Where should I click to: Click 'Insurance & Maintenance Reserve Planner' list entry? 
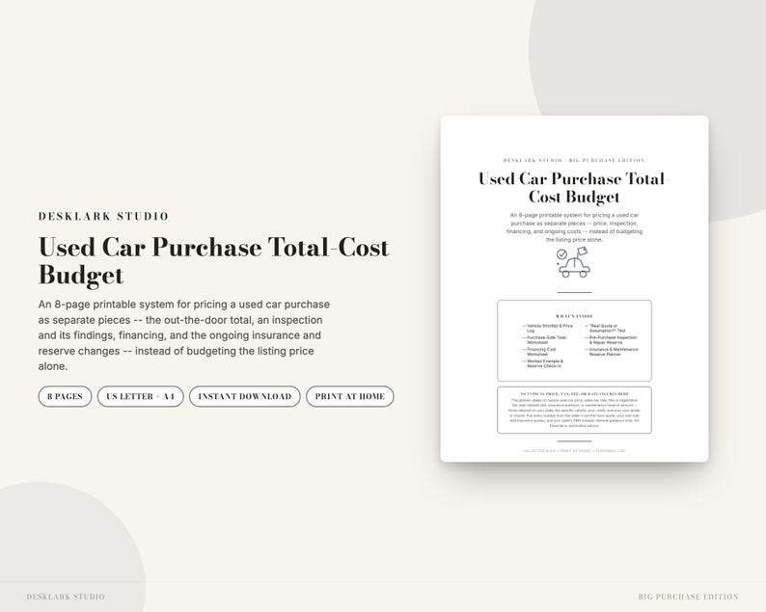(612, 352)
